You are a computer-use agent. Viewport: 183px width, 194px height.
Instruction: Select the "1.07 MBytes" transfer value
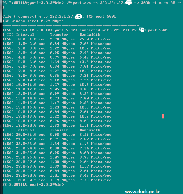pyautogui.click(x=63, y=157)
